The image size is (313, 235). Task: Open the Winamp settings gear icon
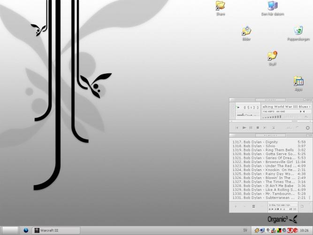click(307, 127)
